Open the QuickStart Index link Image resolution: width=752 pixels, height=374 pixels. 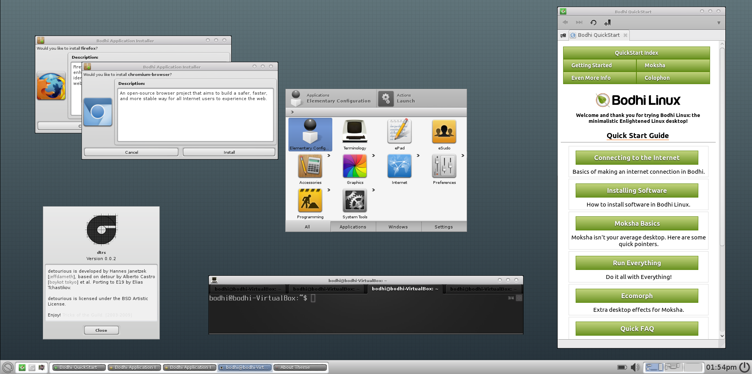tap(636, 53)
